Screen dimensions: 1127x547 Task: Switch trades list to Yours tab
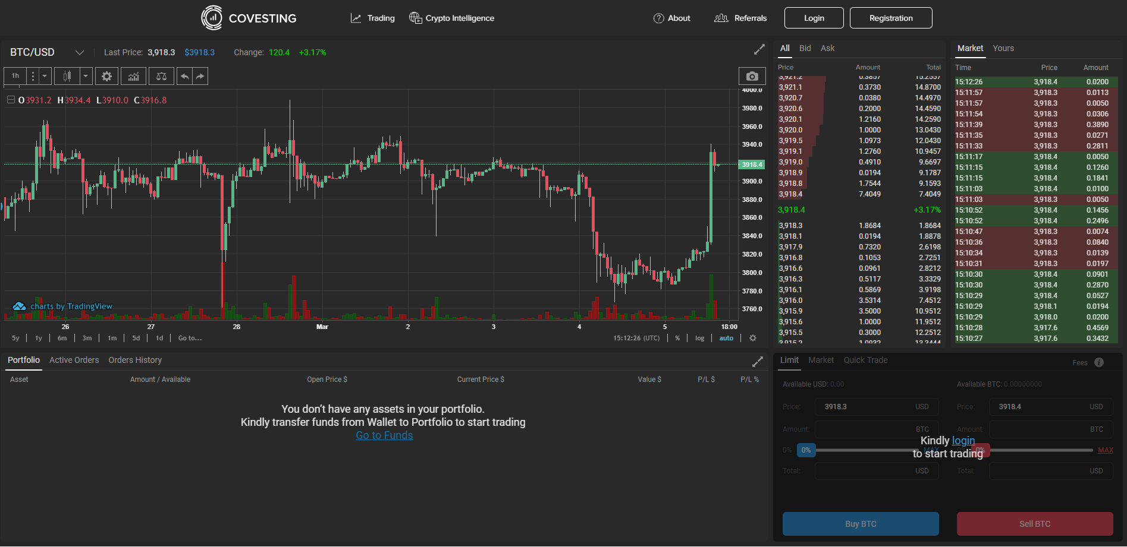click(x=1003, y=48)
